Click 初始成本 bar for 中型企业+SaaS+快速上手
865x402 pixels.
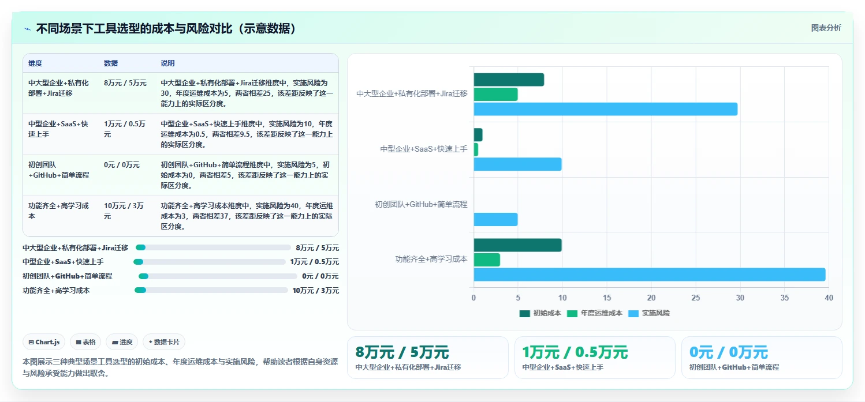coord(478,135)
